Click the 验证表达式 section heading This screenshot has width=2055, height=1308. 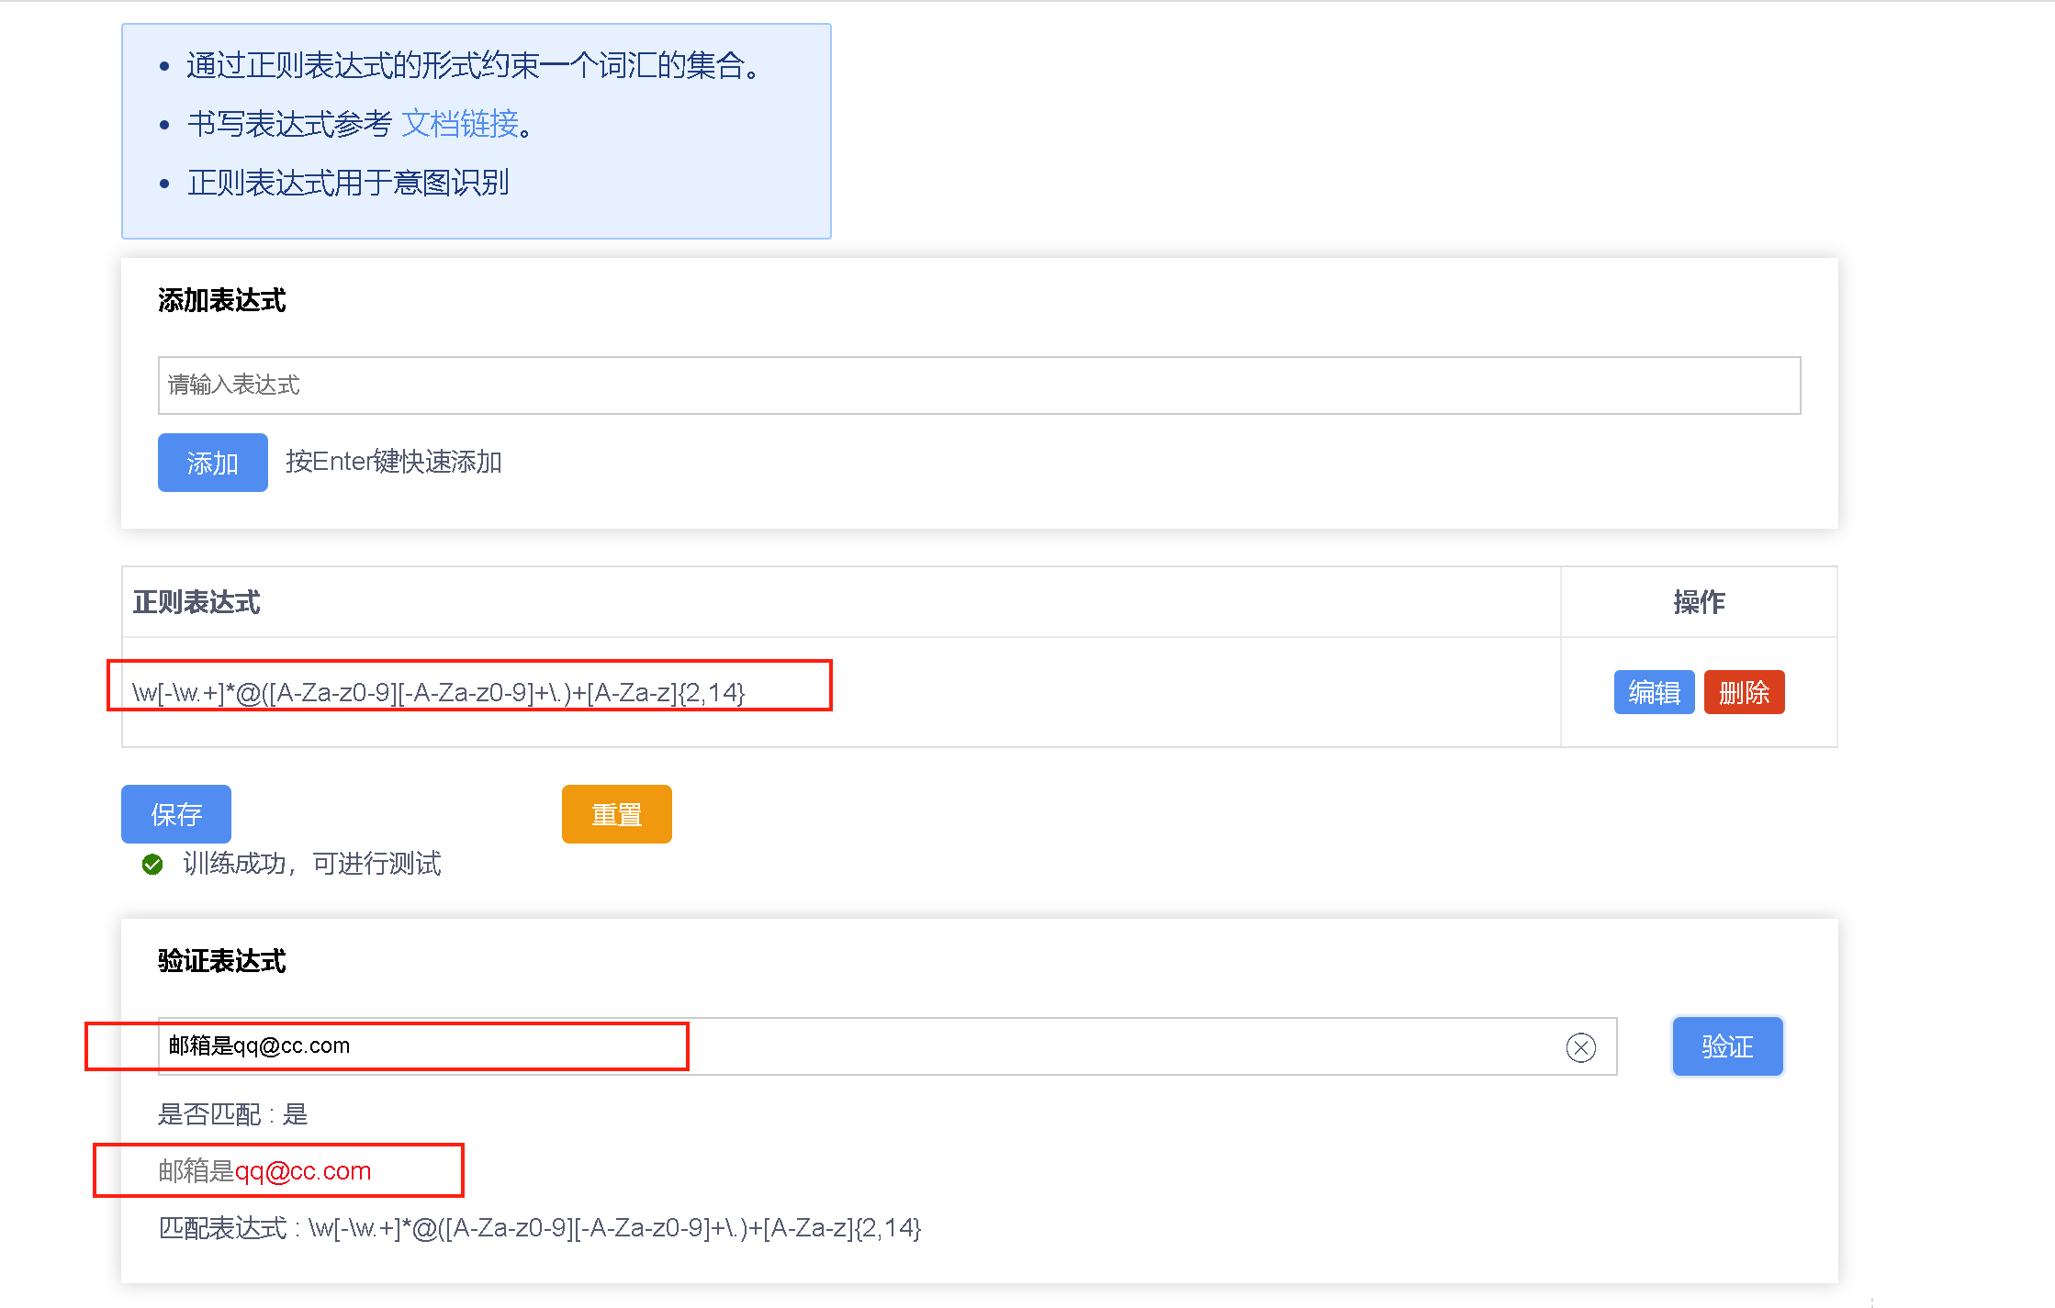(221, 961)
